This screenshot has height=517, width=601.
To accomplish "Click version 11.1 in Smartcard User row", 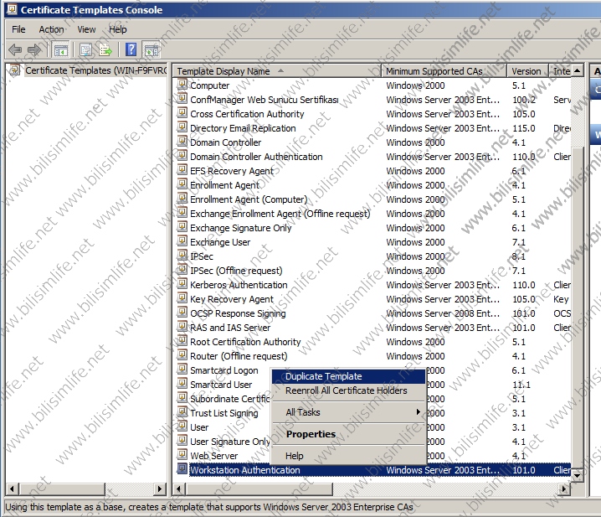I will 521,385.
